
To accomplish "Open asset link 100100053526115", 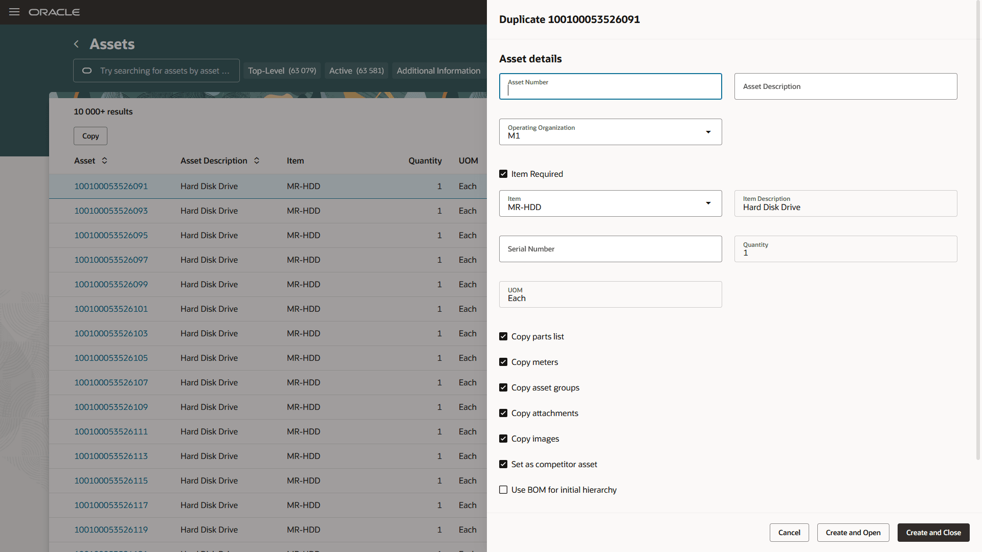I will [111, 480].
